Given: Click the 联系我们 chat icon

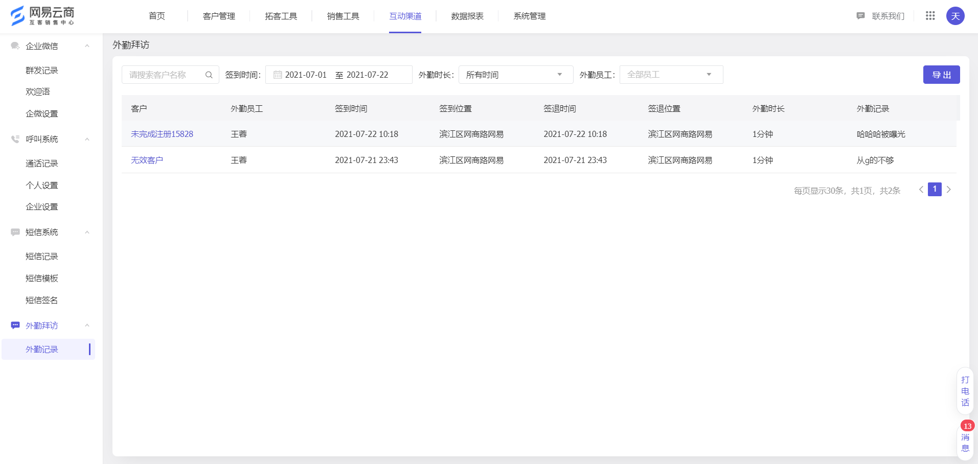Looking at the screenshot, I should (860, 16).
